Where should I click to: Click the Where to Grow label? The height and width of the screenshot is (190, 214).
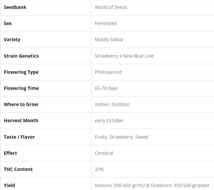pos(21,104)
